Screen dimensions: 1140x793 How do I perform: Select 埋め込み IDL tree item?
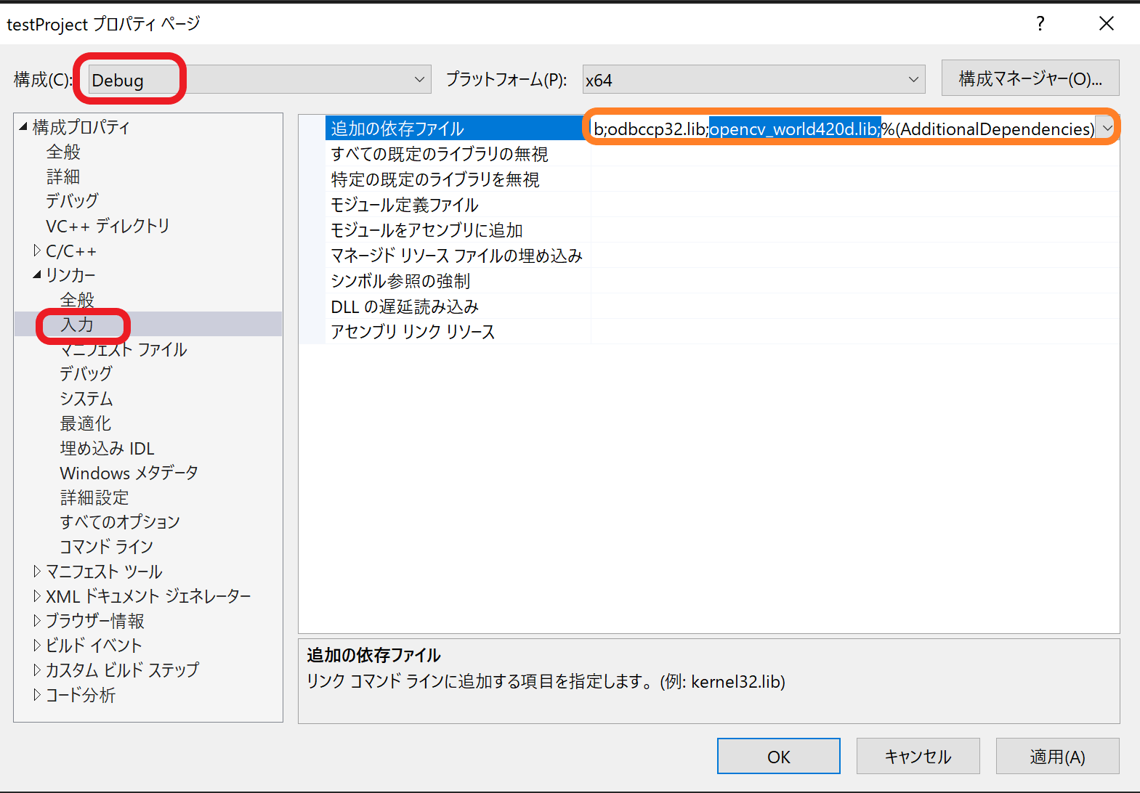click(x=107, y=448)
